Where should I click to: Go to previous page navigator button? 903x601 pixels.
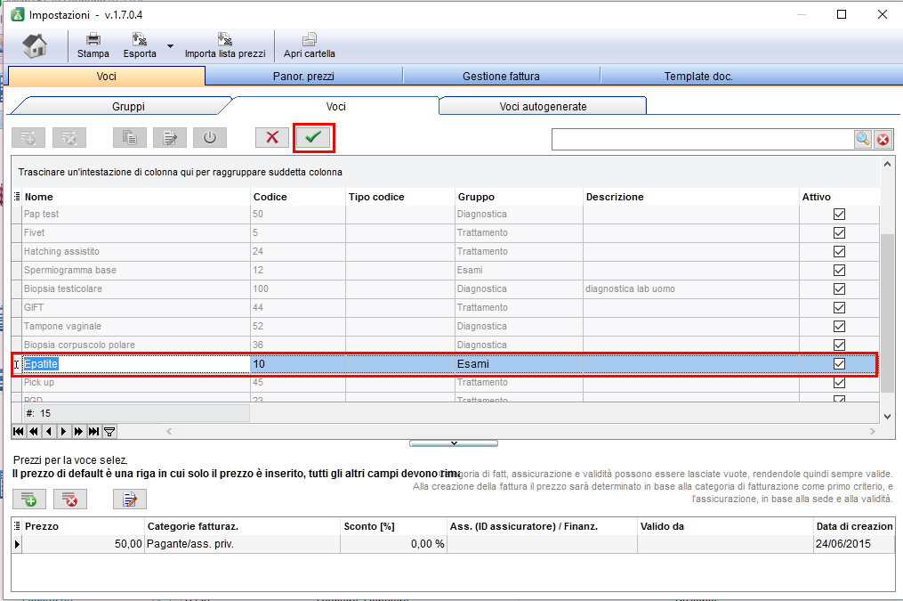pos(34,431)
